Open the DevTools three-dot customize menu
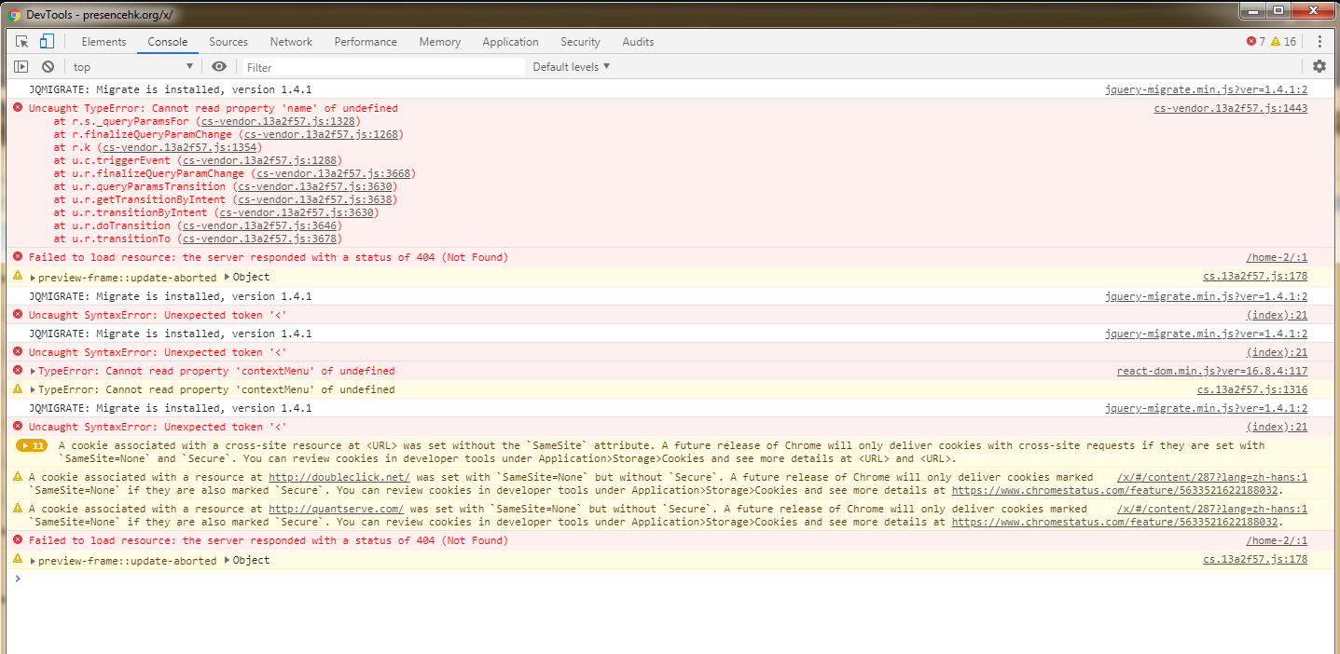 [x=1319, y=42]
